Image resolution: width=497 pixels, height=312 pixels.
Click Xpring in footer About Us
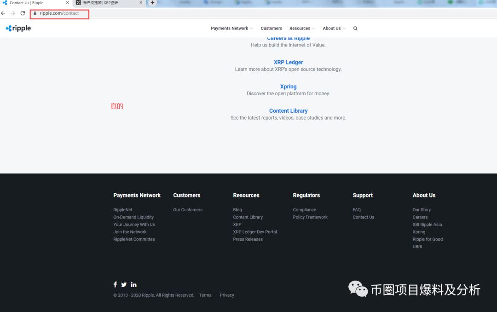point(419,232)
